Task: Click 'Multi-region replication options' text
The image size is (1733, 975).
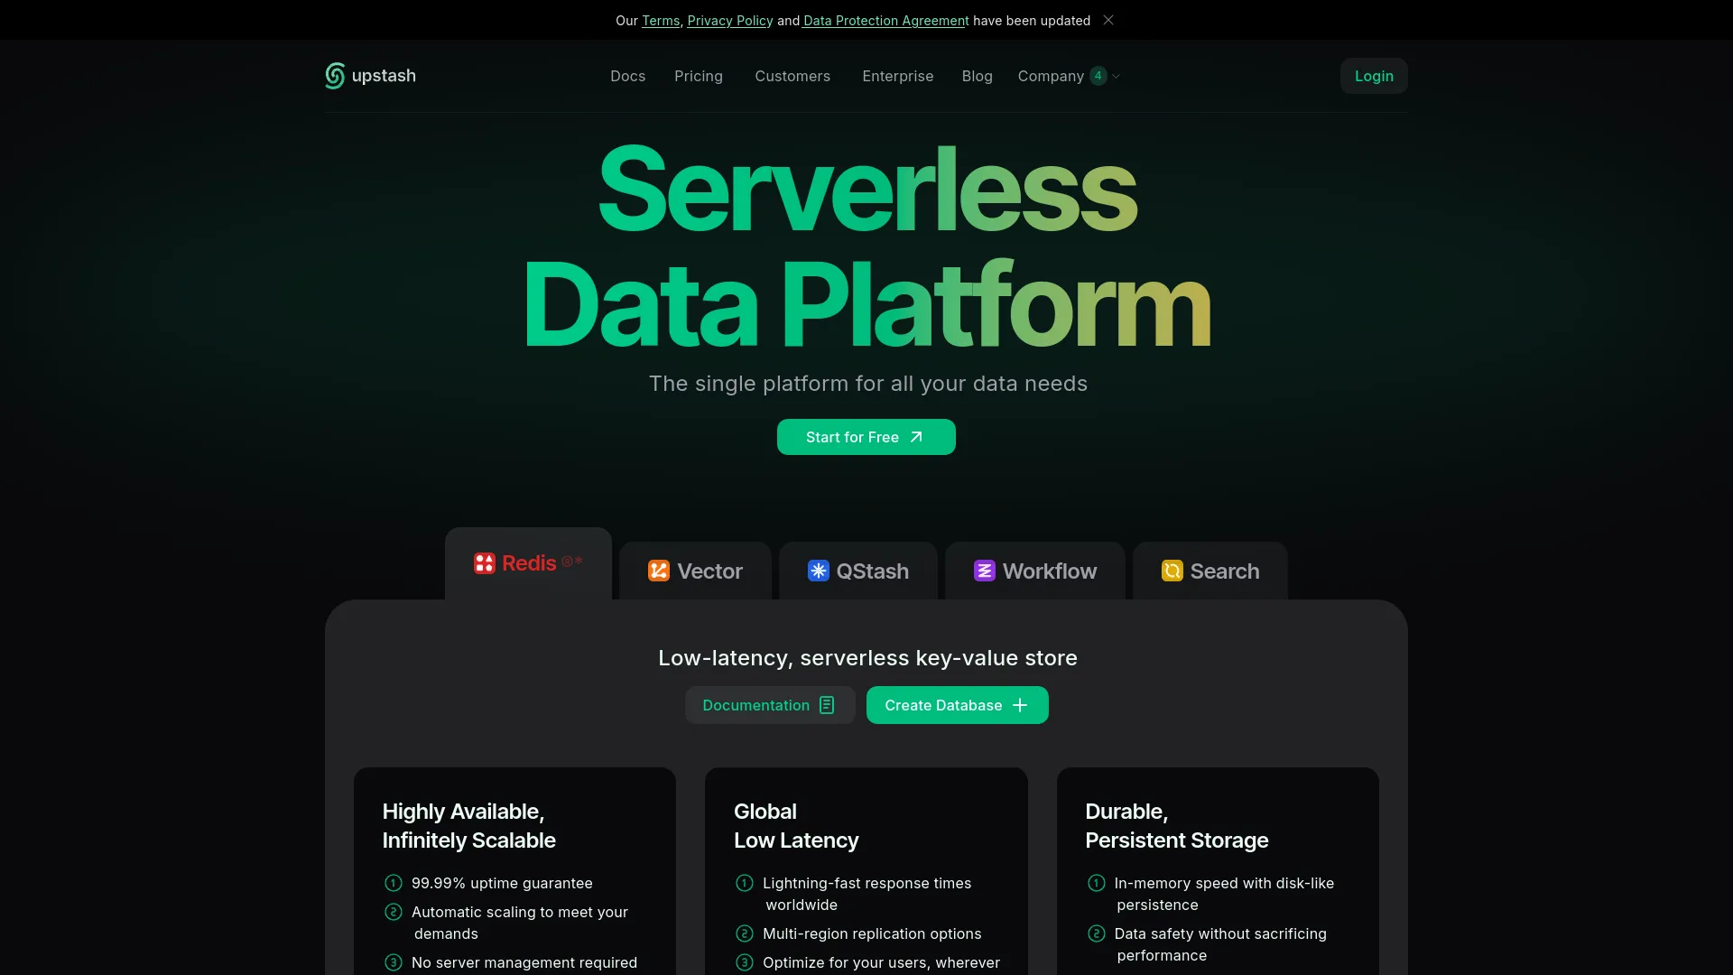Action: [872, 933]
